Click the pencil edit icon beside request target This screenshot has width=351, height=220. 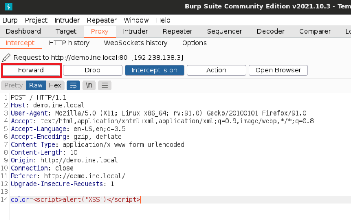pos(6,58)
